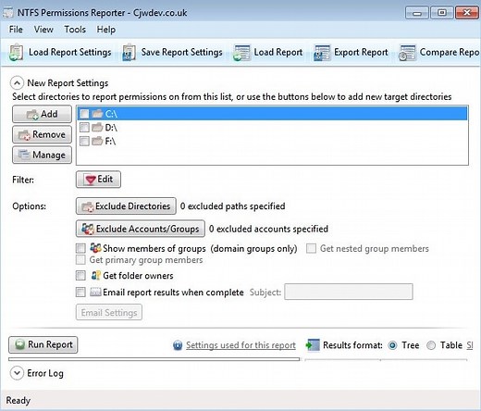Open the View menu
The width and height of the screenshot is (481, 411).
pyautogui.click(x=43, y=30)
